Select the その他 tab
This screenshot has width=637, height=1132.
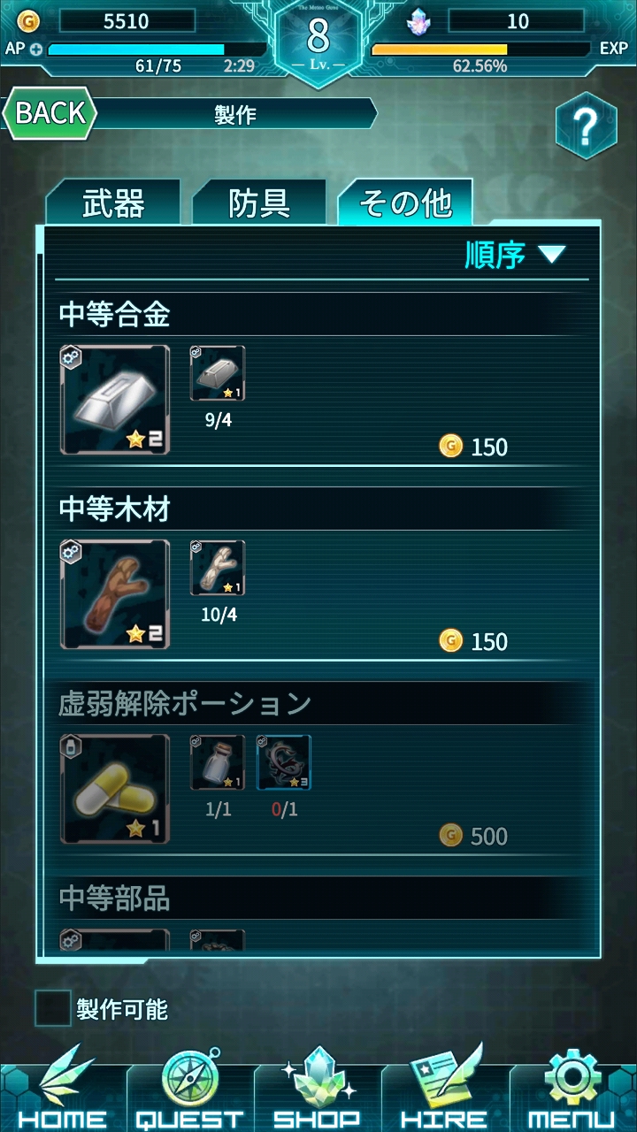405,203
